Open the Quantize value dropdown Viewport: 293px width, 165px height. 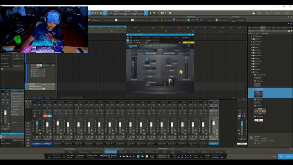click(x=118, y=14)
